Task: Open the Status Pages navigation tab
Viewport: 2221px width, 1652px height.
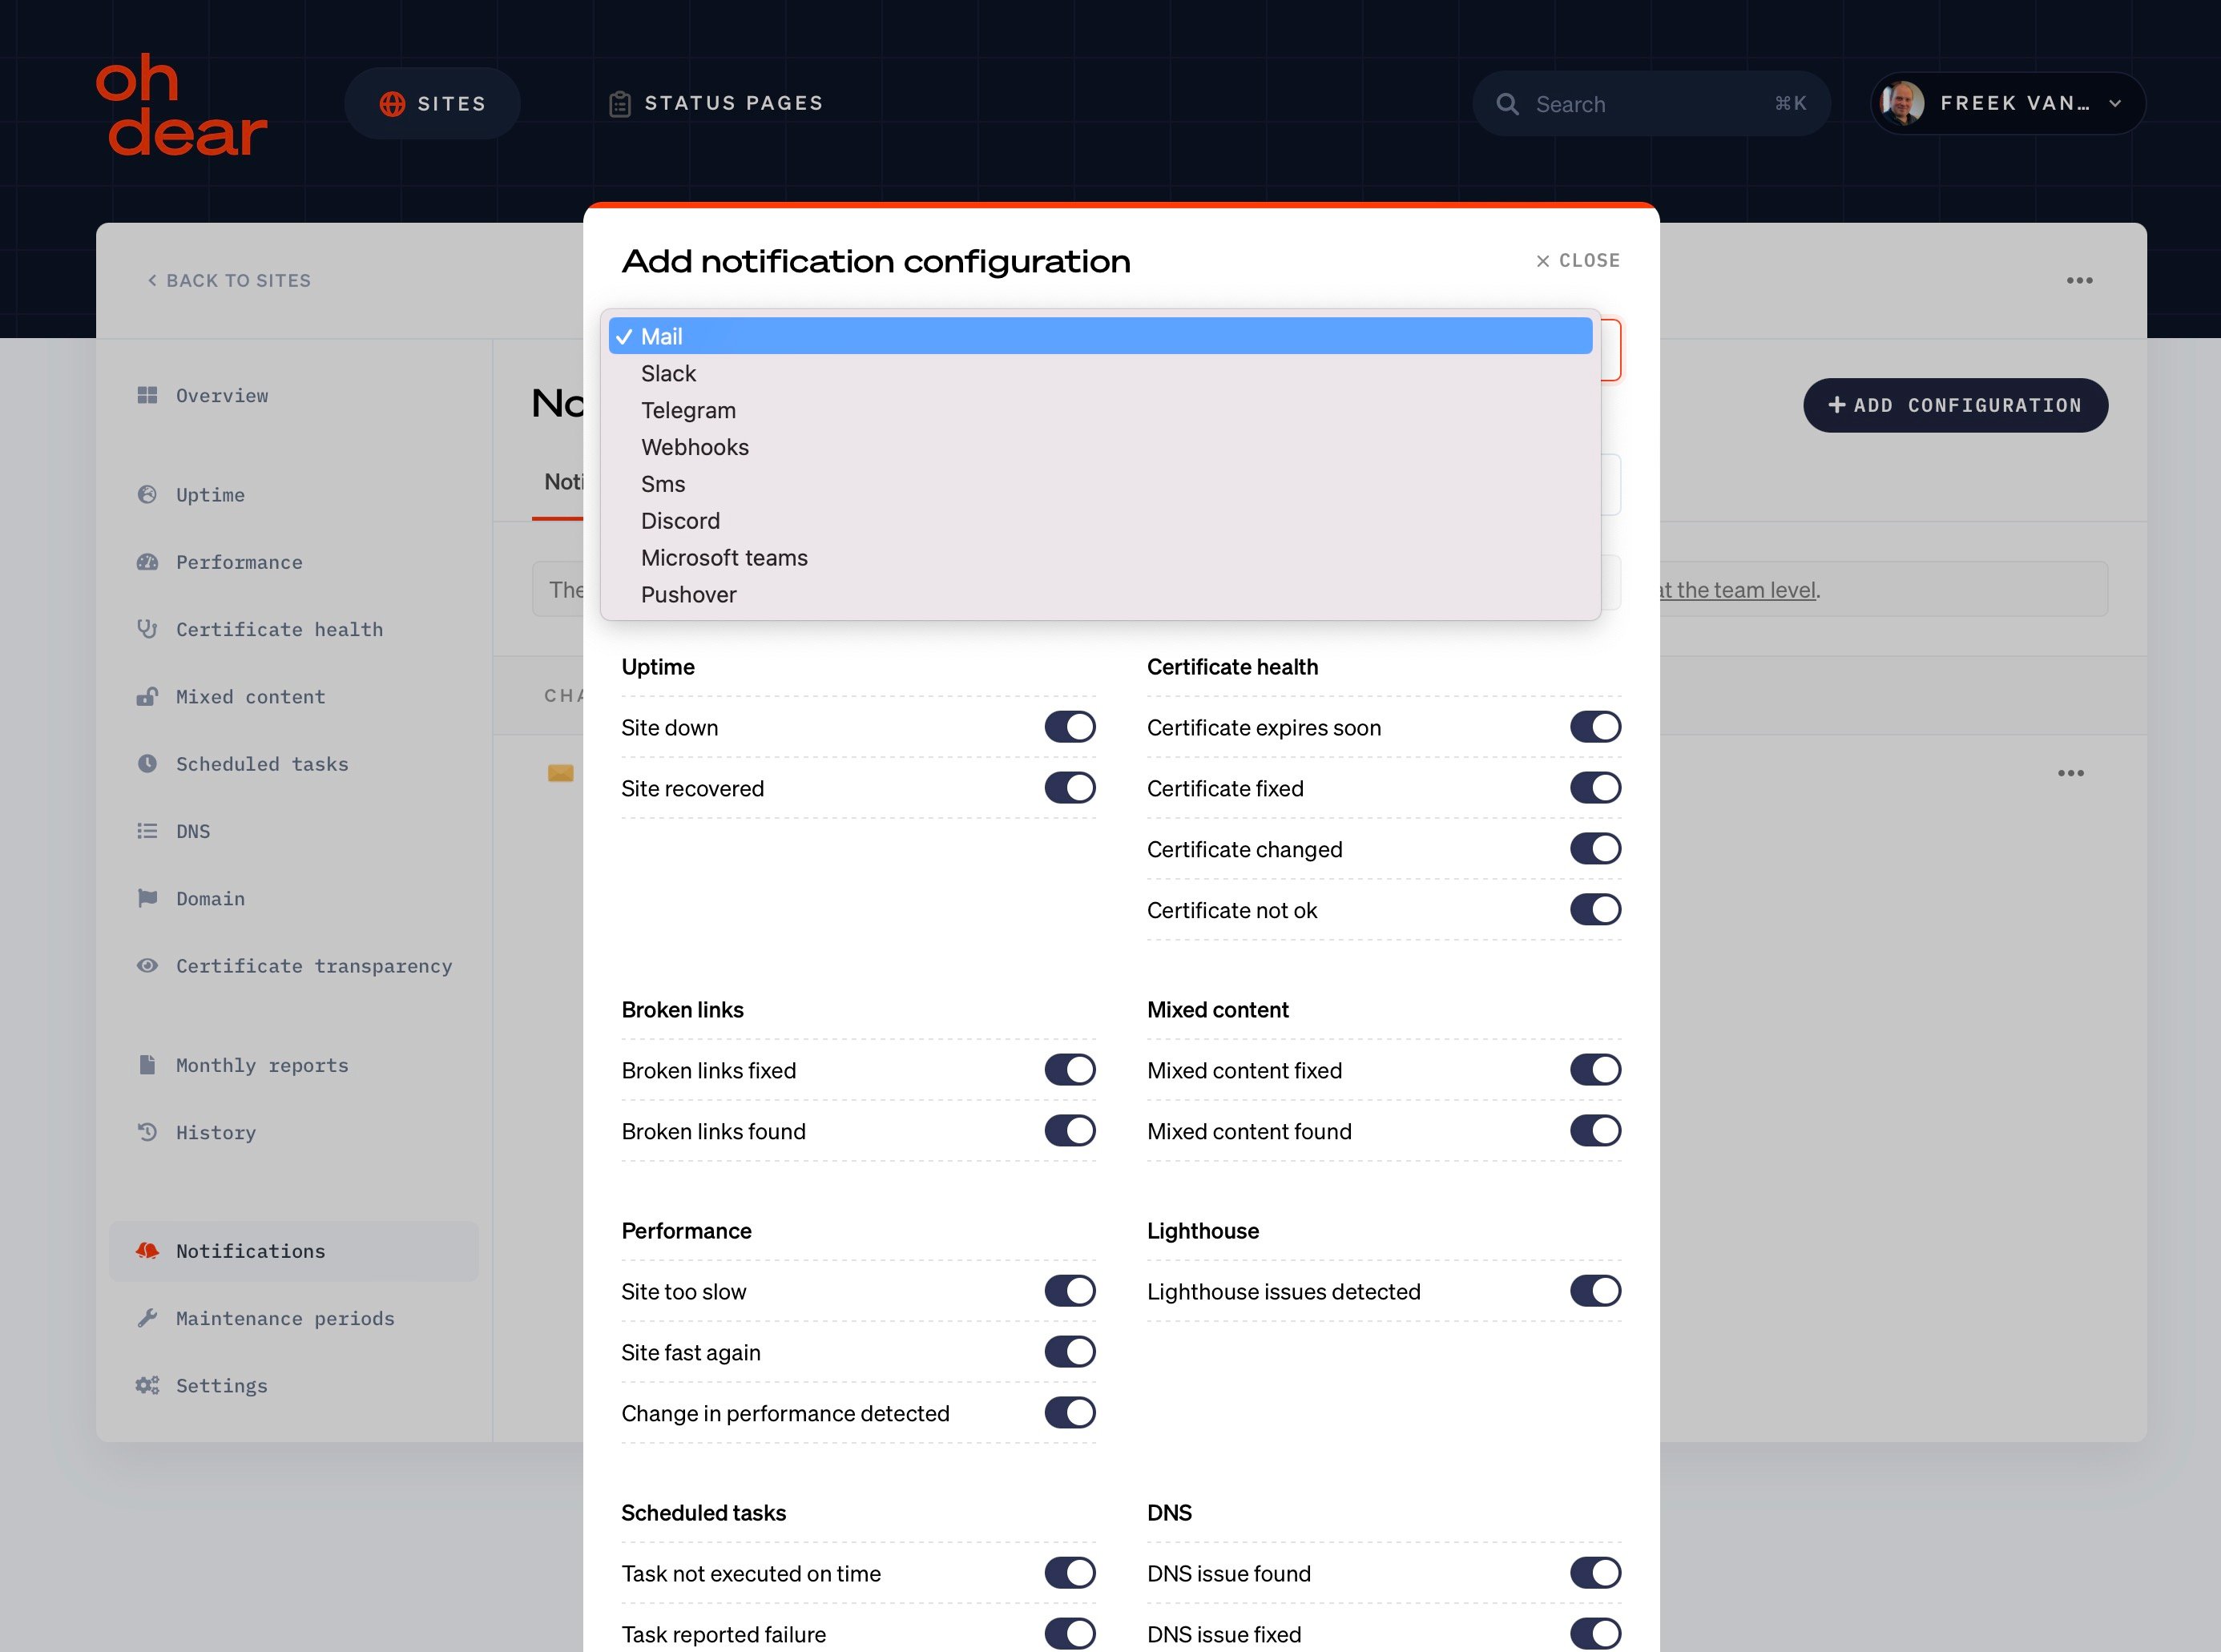Action: 716,104
